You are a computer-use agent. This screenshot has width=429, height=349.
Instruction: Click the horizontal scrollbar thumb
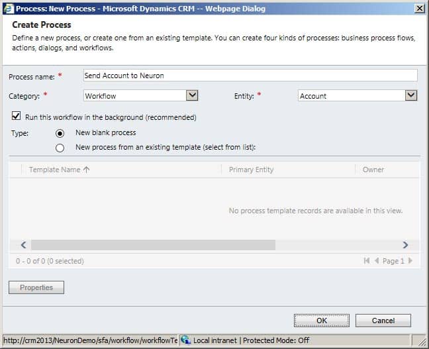(x=153, y=245)
